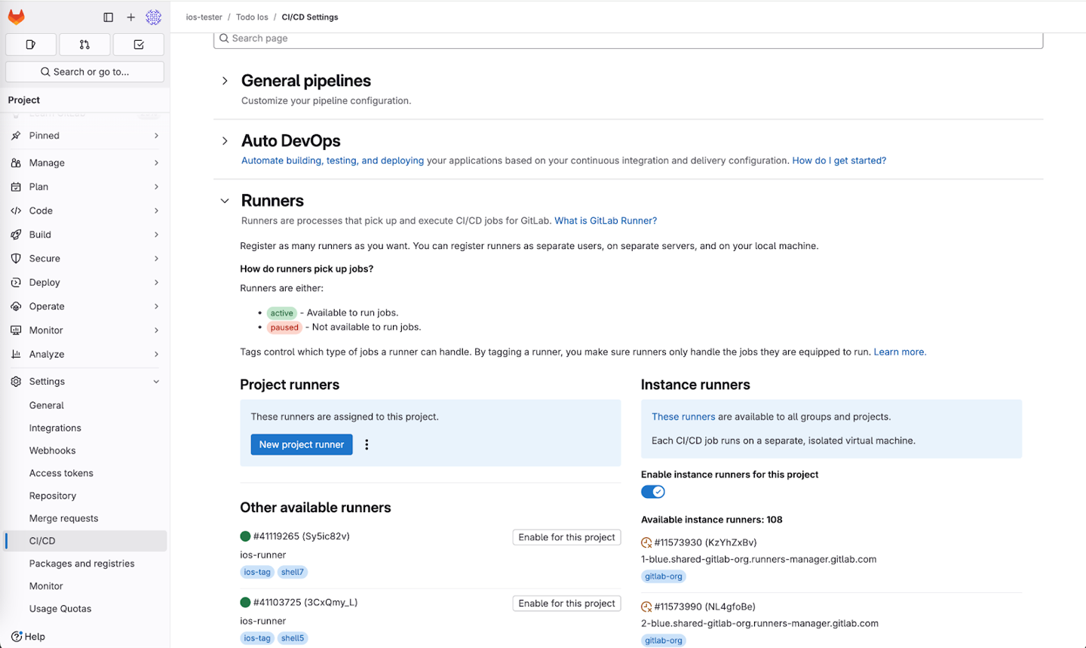The image size is (1086, 648).
Task: Toggle enable instance runners for this project
Action: tap(653, 492)
